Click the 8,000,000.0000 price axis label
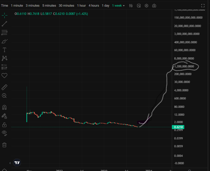 (184, 58)
